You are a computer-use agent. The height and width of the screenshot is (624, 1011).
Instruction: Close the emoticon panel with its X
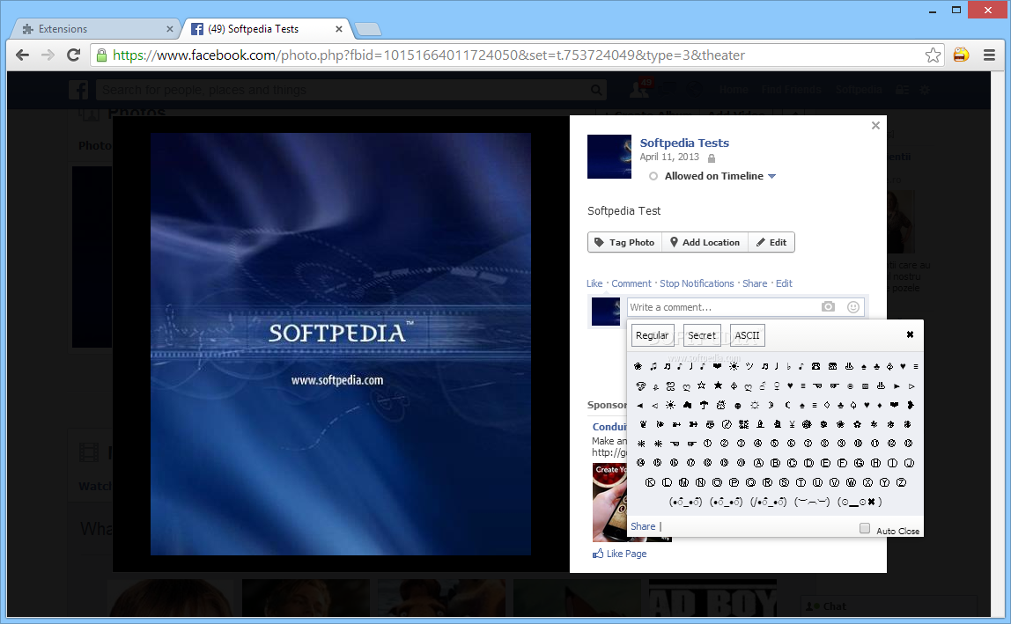pos(910,334)
